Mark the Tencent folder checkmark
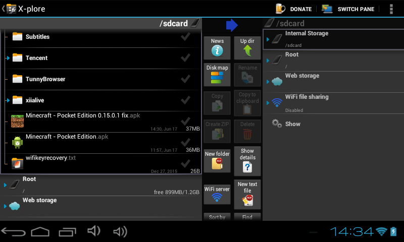Image resolution: width=404 pixels, height=242 pixels. point(185,58)
